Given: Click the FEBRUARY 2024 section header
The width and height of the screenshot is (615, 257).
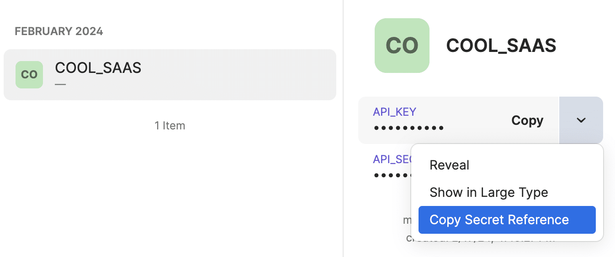Looking at the screenshot, I should [59, 31].
